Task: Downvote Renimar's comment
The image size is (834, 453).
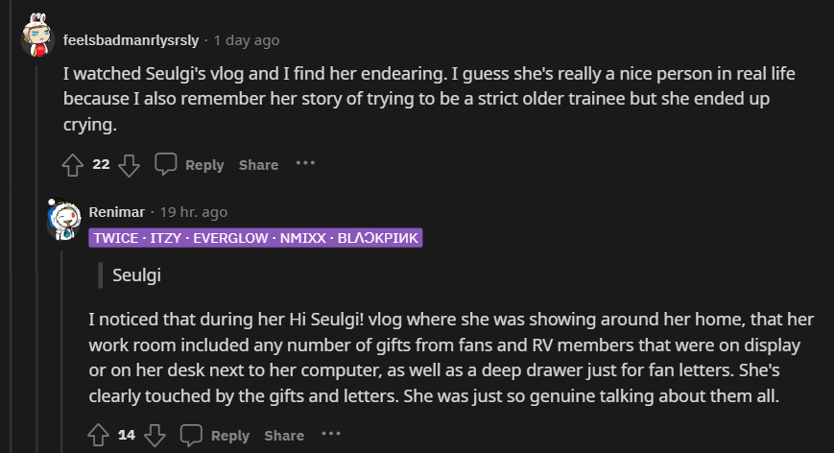Action: pyautogui.click(x=155, y=436)
